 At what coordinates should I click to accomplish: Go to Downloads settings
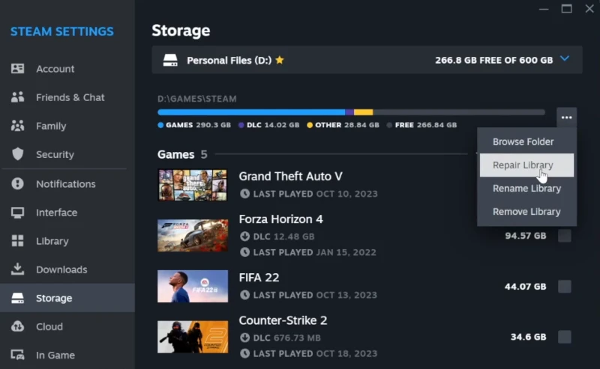pyautogui.click(x=67, y=269)
